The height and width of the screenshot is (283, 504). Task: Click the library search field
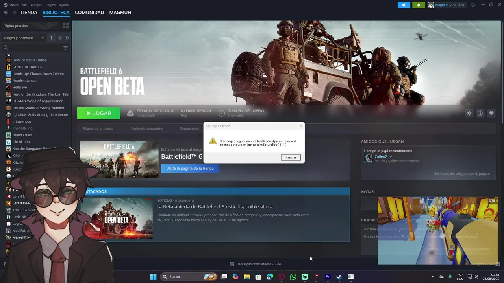(32, 48)
